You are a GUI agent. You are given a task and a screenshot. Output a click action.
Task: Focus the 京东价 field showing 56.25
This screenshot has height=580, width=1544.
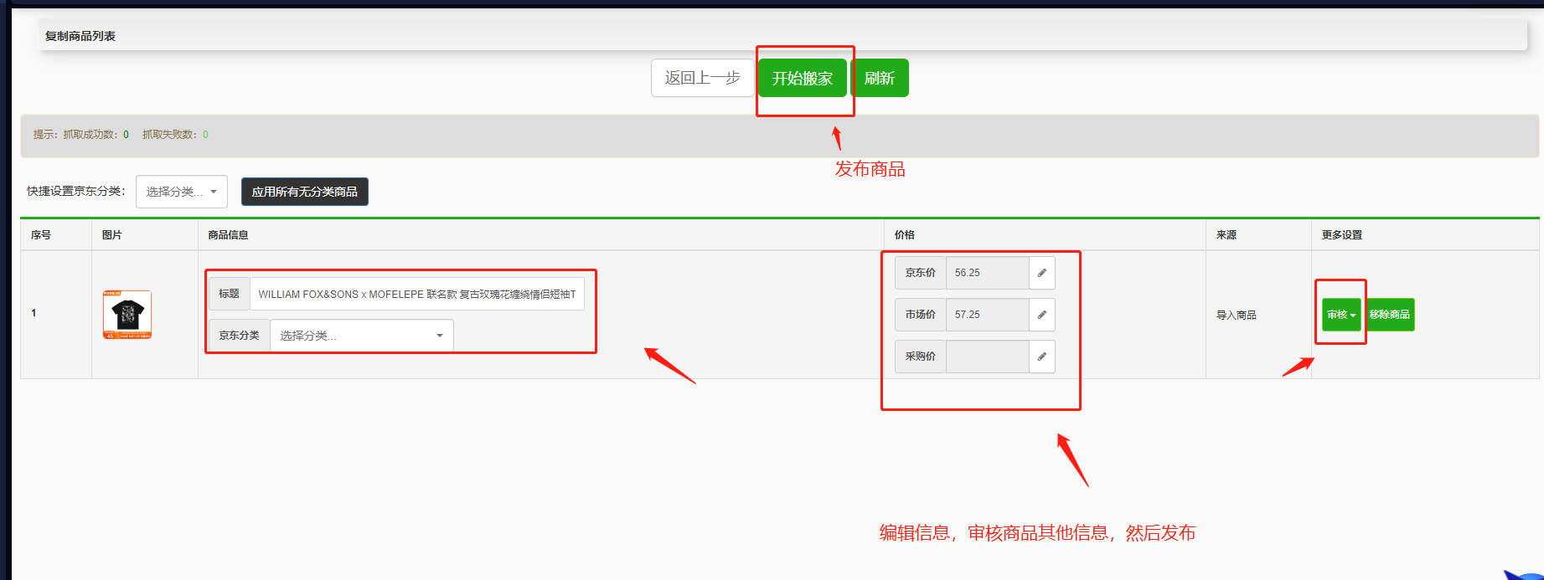(987, 273)
